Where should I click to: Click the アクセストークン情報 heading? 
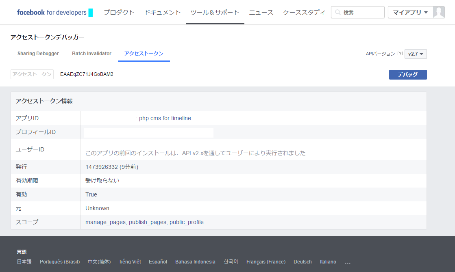(x=44, y=101)
